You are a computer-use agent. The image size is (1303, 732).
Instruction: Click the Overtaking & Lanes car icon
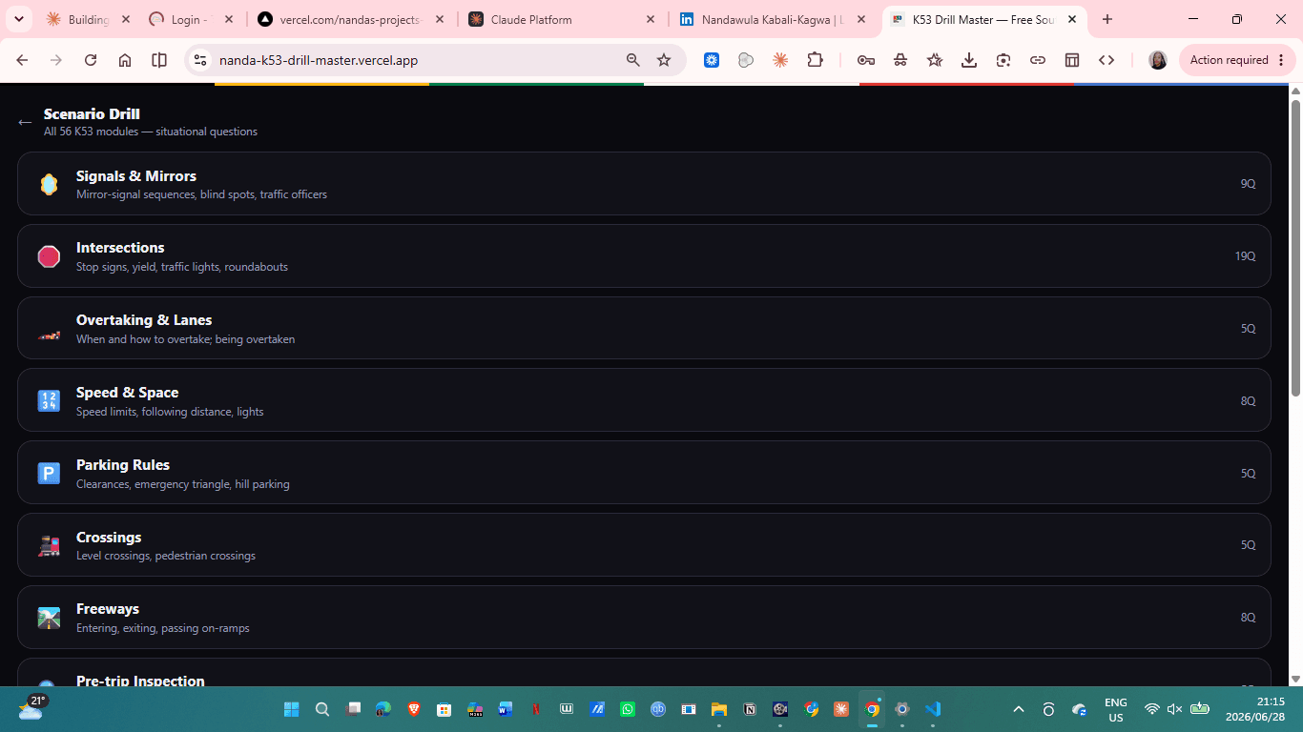[x=49, y=335]
